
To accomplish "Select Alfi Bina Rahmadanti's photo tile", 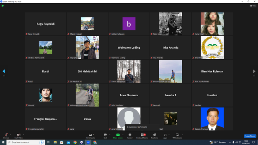I will click(46, 48).
